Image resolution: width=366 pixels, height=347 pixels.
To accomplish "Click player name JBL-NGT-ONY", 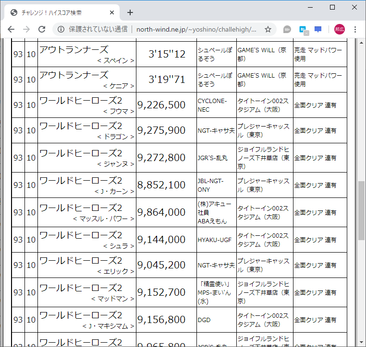I will coord(210,185).
